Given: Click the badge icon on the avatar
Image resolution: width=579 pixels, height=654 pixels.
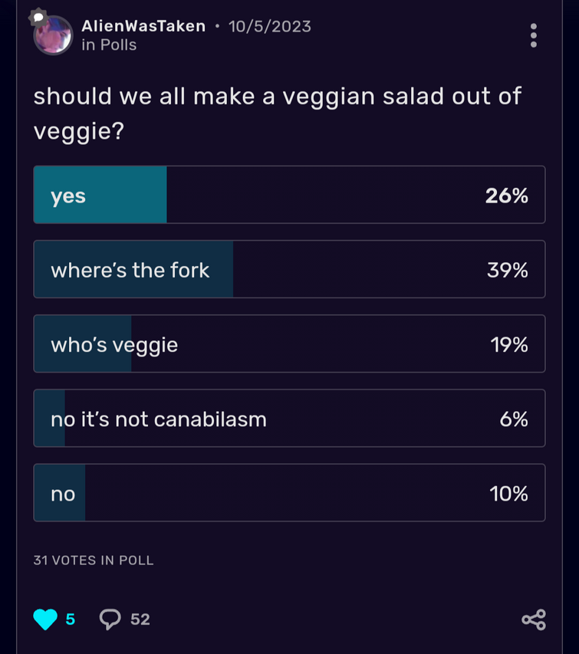Looking at the screenshot, I should [x=38, y=17].
